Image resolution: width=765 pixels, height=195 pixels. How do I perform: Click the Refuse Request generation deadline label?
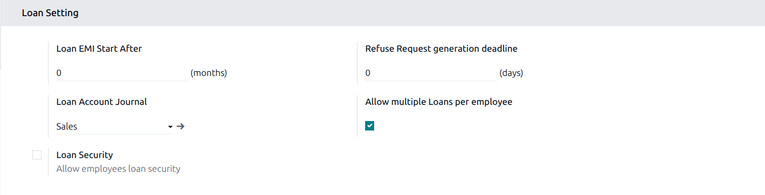tap(441, 48)
